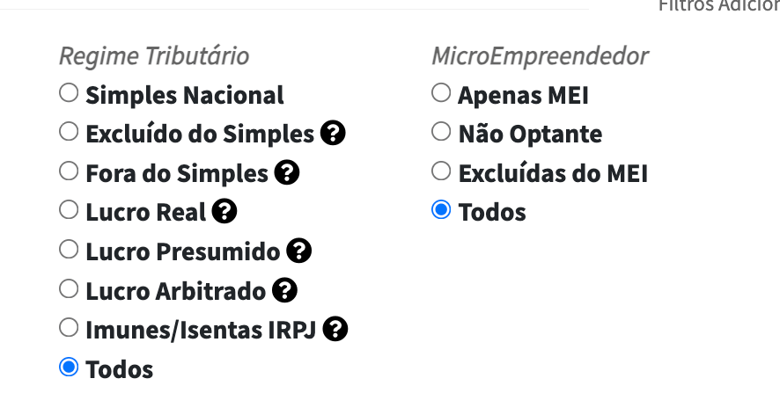780x415 pixels.
Task: Choose the Apenas MEI radio button
Action: tap(441, 92)
